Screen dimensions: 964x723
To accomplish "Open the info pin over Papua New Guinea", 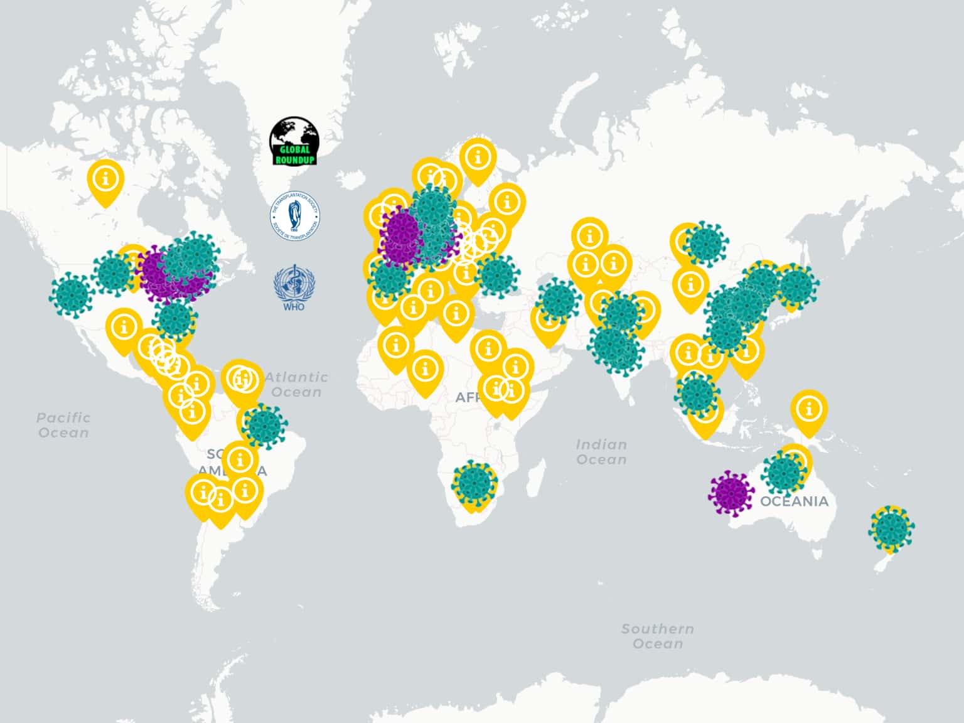I will click(809, 409).
